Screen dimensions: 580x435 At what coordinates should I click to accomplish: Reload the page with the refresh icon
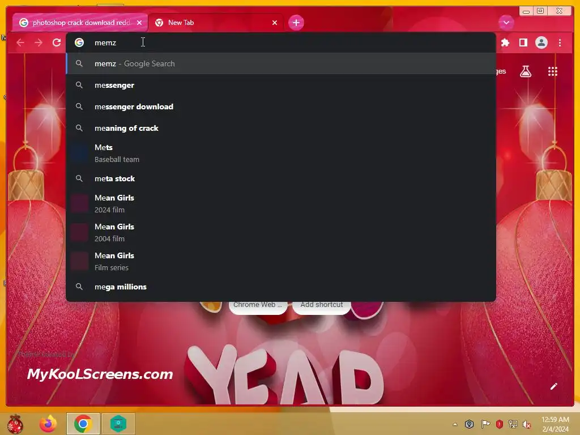point(57,42)
